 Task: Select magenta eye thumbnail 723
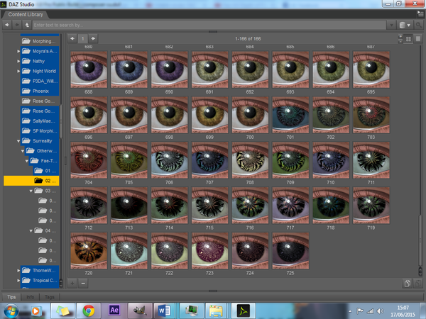tap(209, 251)
